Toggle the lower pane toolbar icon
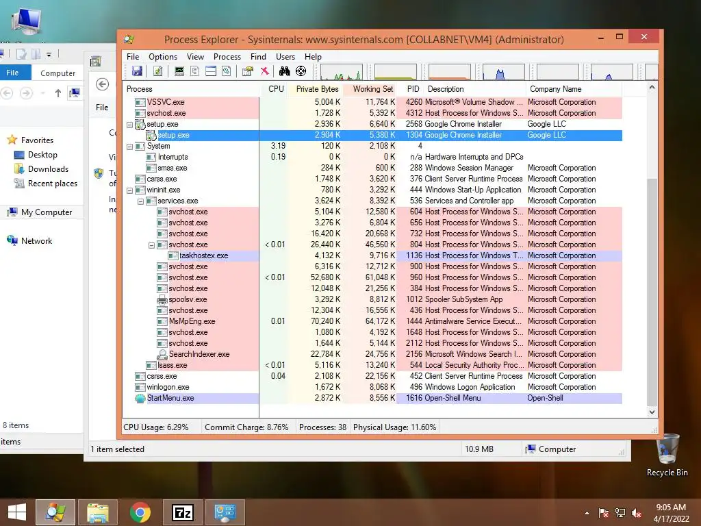 211,71
